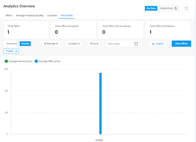This screenshot has width=196, height=142.
Task: Click the blue THREE bar in chart
Action: [100, 104]
